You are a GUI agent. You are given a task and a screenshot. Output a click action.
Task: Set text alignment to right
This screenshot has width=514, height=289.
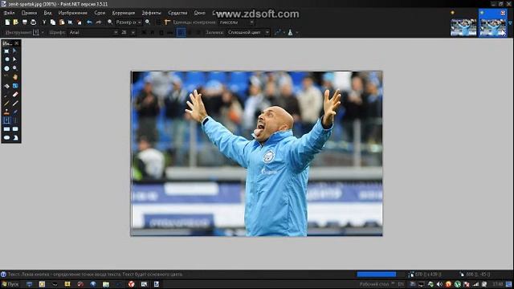tap(198, 32)
